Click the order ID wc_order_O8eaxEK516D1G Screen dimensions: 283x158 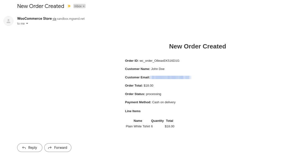click(159, 61)
